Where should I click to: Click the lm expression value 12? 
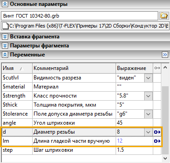click(x=134, y=141)
